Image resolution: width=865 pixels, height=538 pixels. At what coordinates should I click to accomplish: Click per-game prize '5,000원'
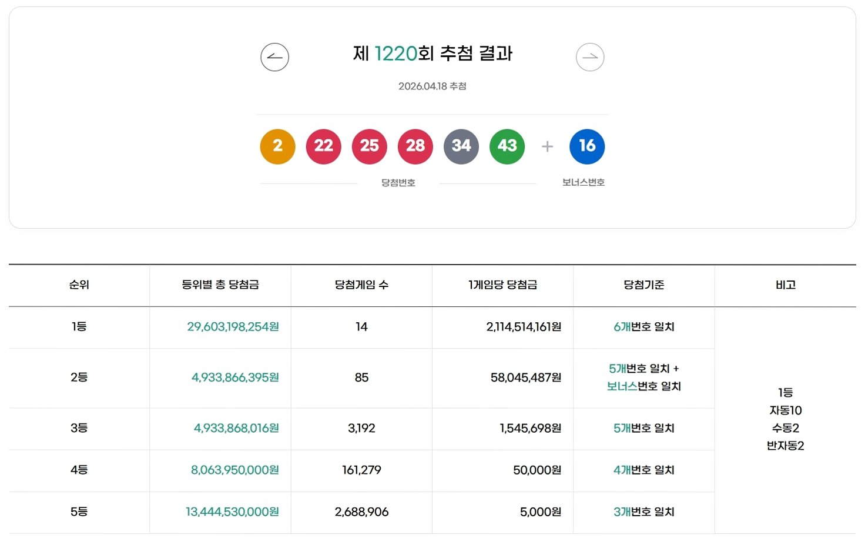coord(541,512)
